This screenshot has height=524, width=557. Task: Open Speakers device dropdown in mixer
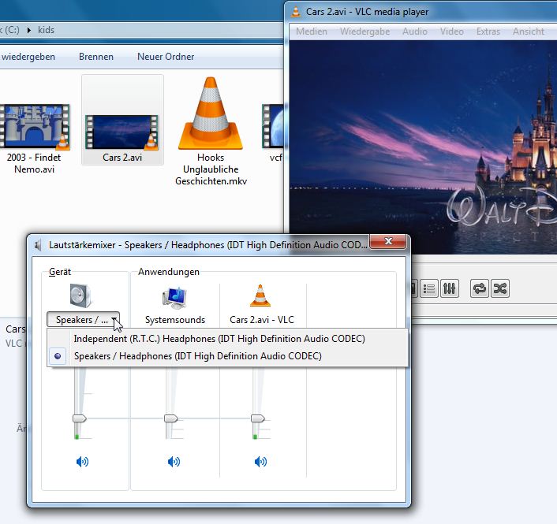tap(83, 320)
